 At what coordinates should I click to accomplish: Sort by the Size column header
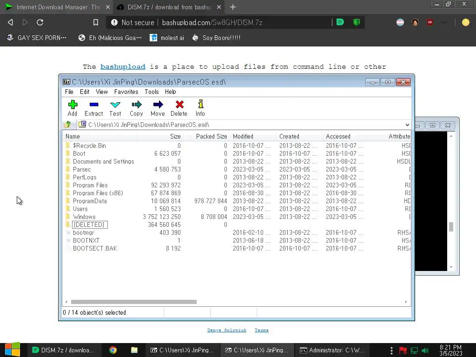[x=160, y=136]
